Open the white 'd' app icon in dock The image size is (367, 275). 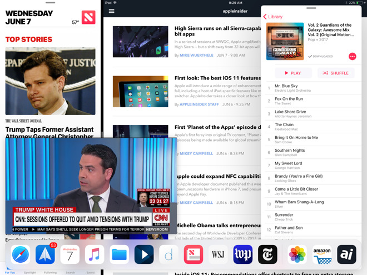[168, 254]
